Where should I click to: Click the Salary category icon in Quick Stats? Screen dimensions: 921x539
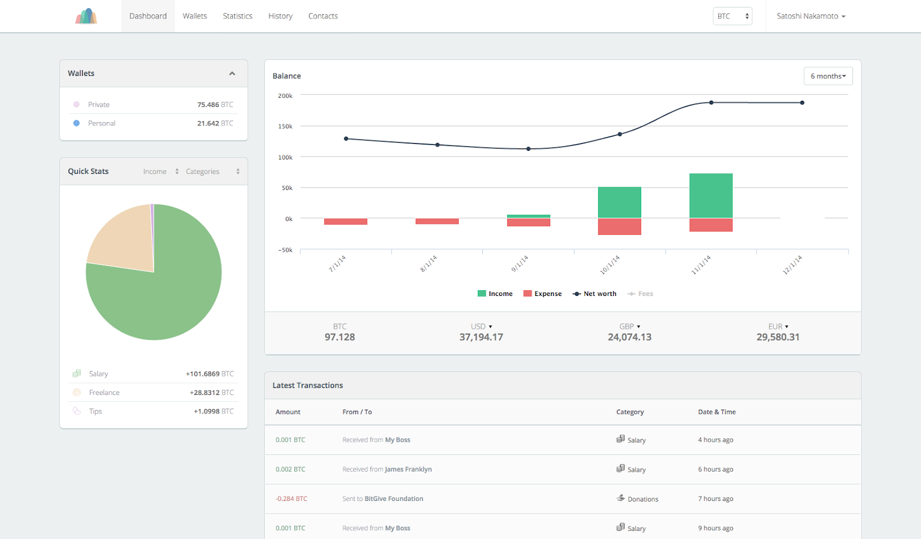(77, 374)
